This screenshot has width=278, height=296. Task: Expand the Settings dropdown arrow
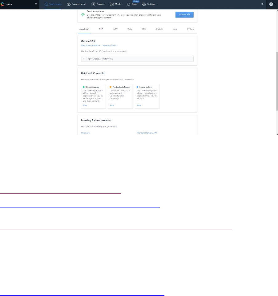pos(157,4)
